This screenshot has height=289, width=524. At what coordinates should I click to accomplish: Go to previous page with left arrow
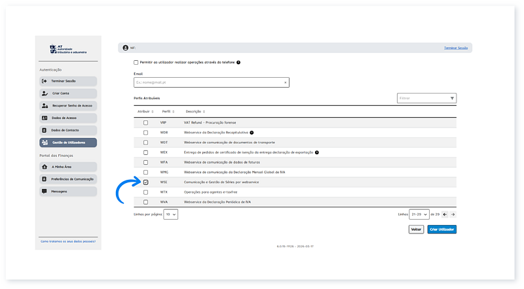pos(445,214)
